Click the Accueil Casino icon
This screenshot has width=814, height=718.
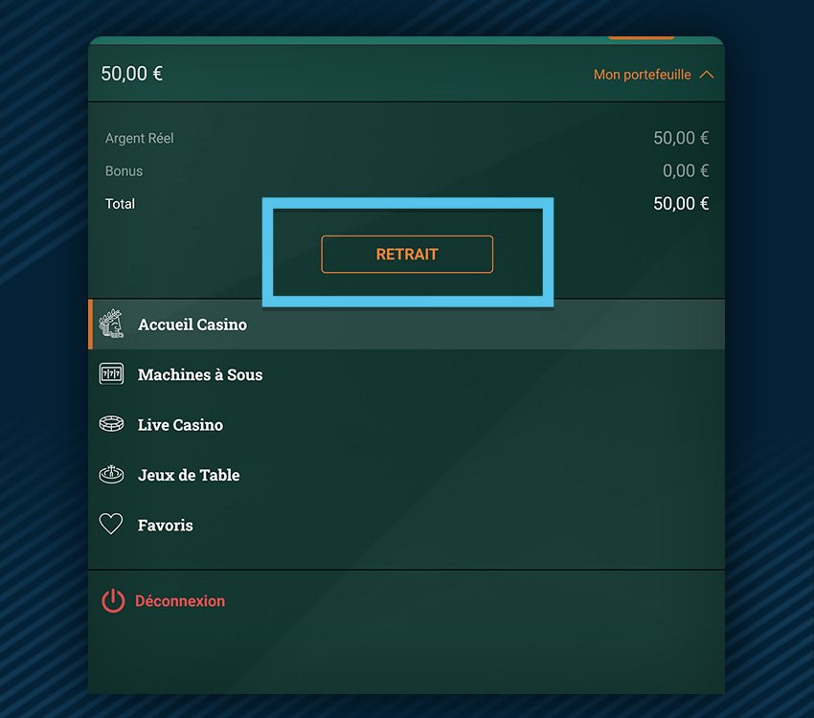[x=112, y=325]
